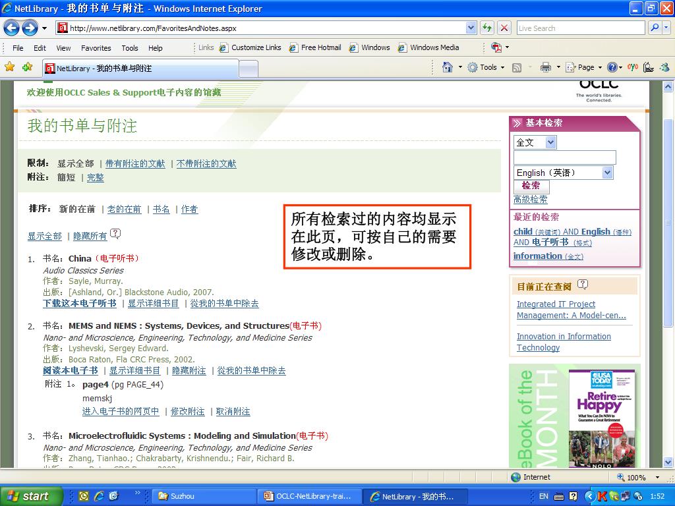Open Innovation in Information Technology link

564,342
